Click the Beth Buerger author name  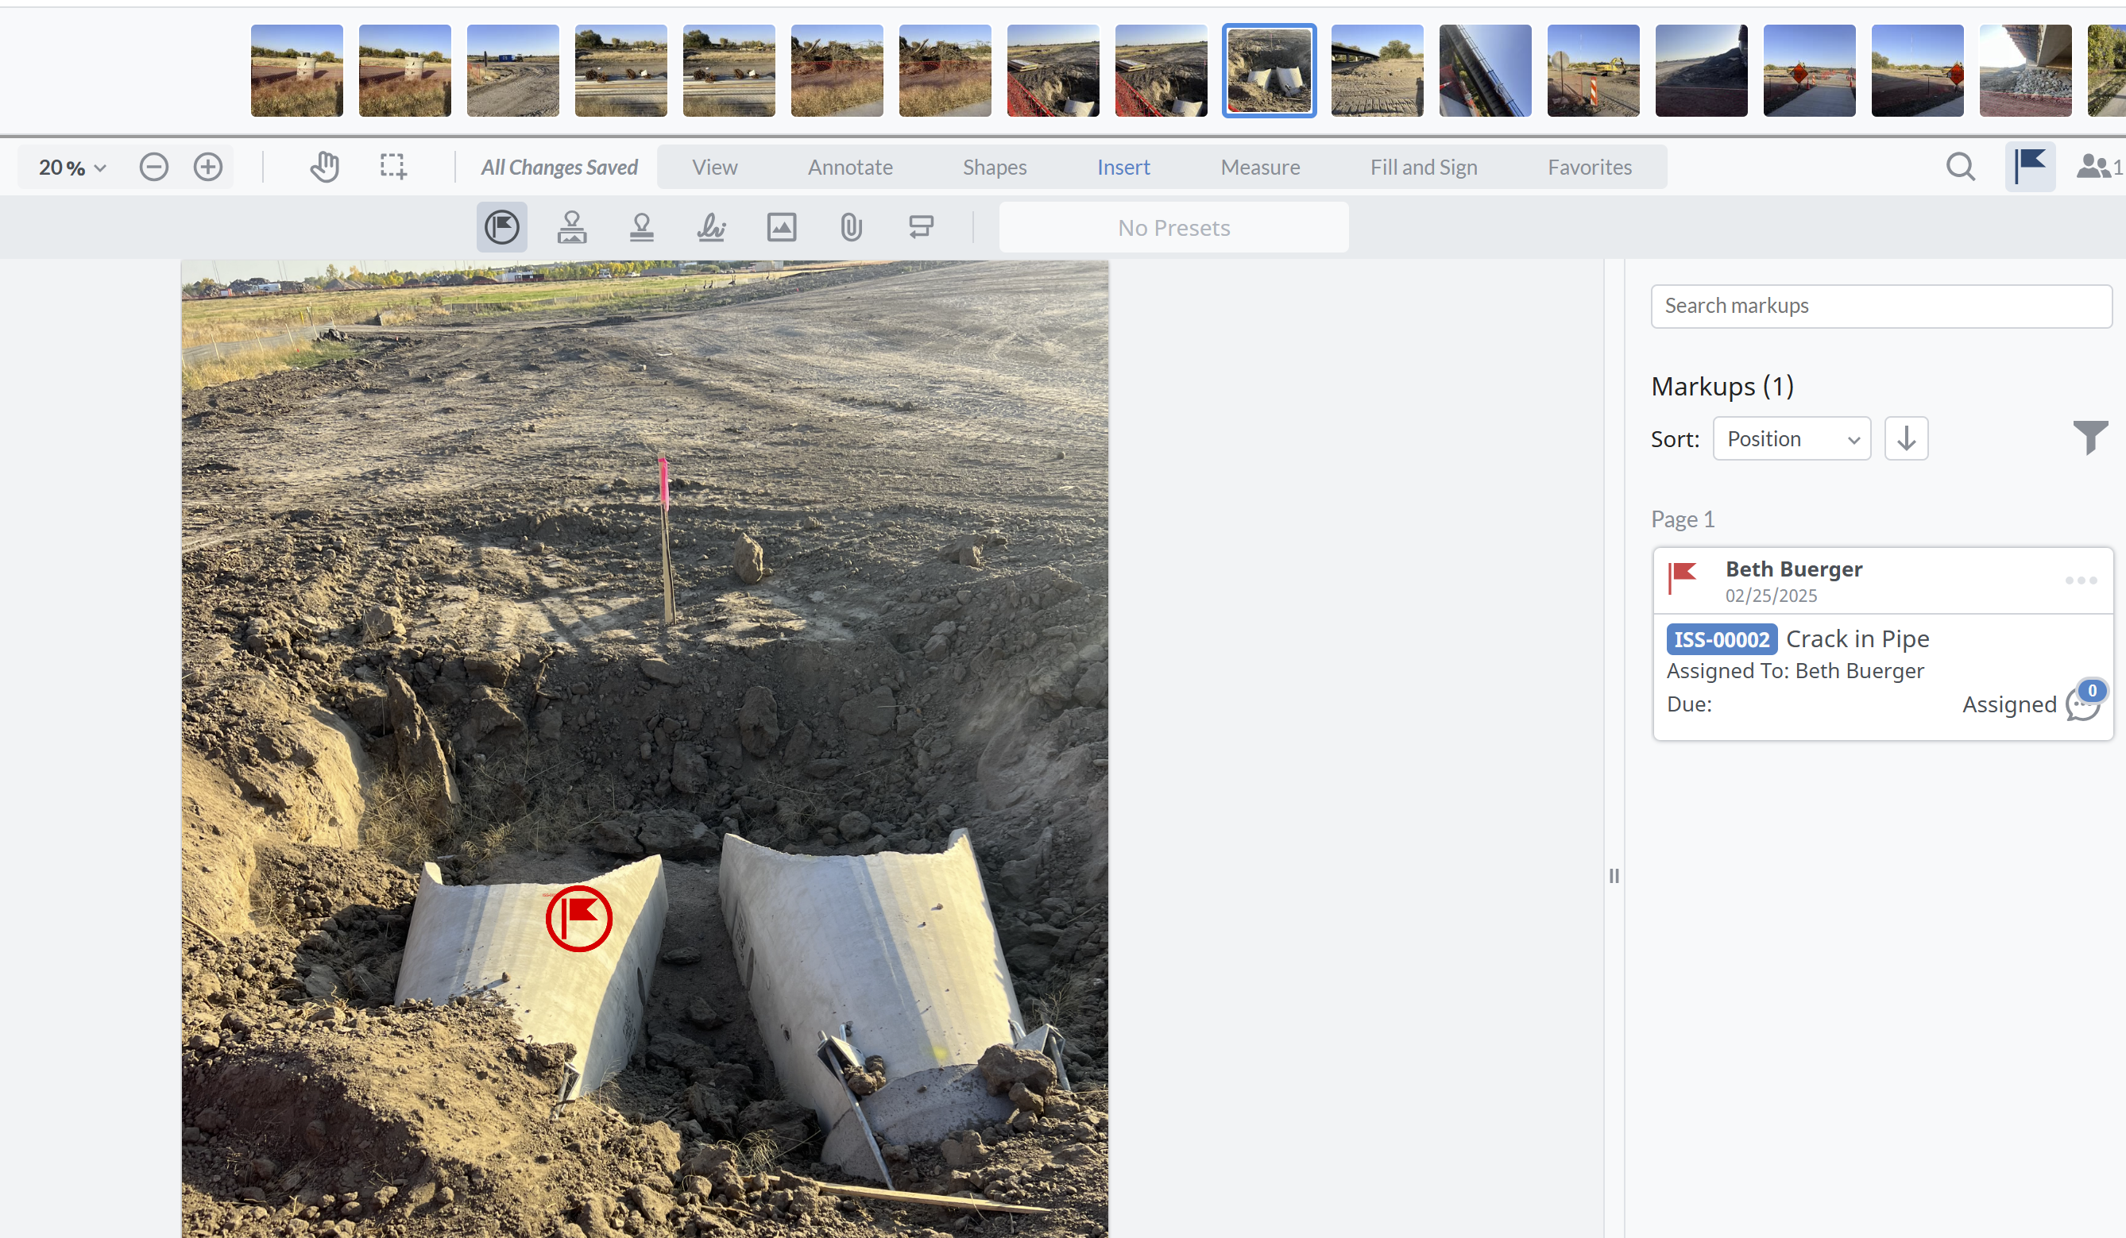pyautogui.click(x=1794, y=569)
